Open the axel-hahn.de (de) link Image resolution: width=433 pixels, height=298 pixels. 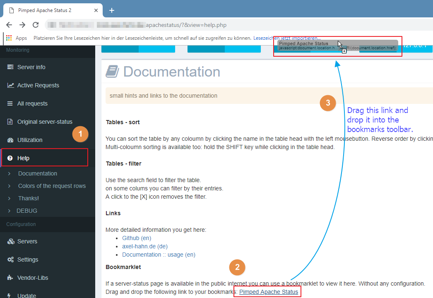(139, 246)
